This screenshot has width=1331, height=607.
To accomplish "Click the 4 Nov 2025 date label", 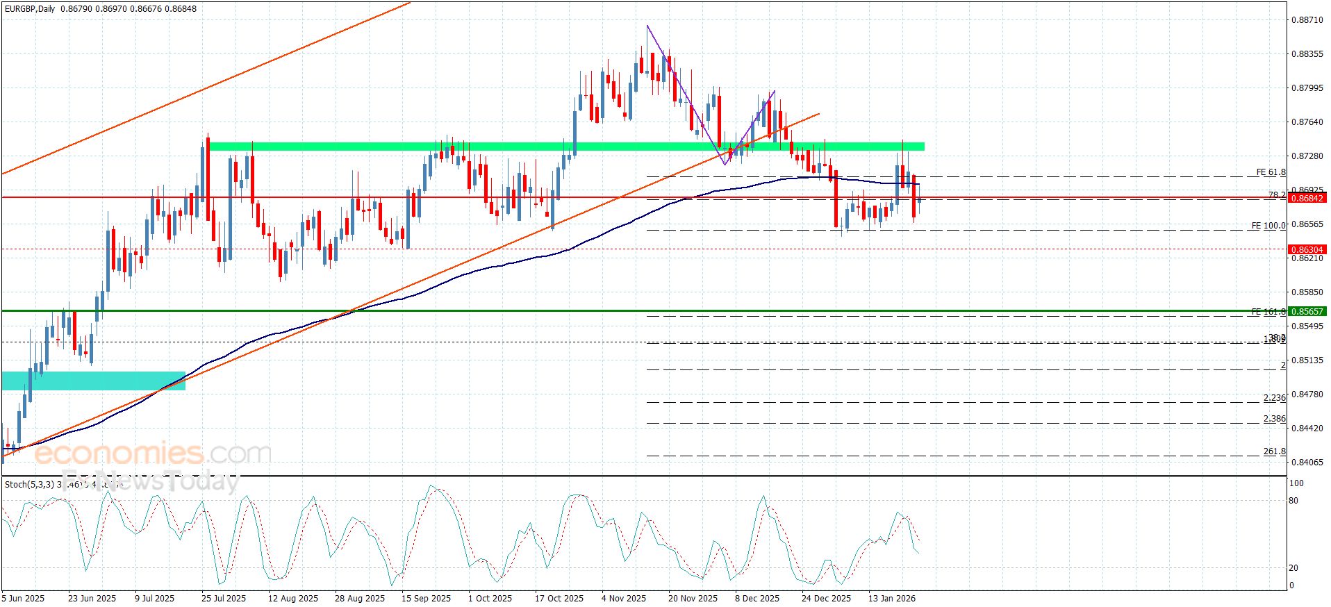I will coord(623,598).
